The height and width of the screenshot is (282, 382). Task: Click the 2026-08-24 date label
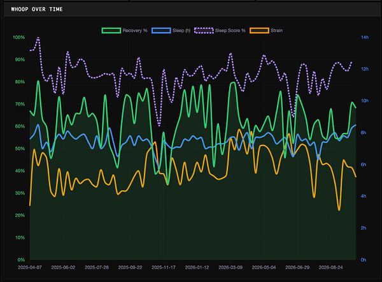coord(331,267)
